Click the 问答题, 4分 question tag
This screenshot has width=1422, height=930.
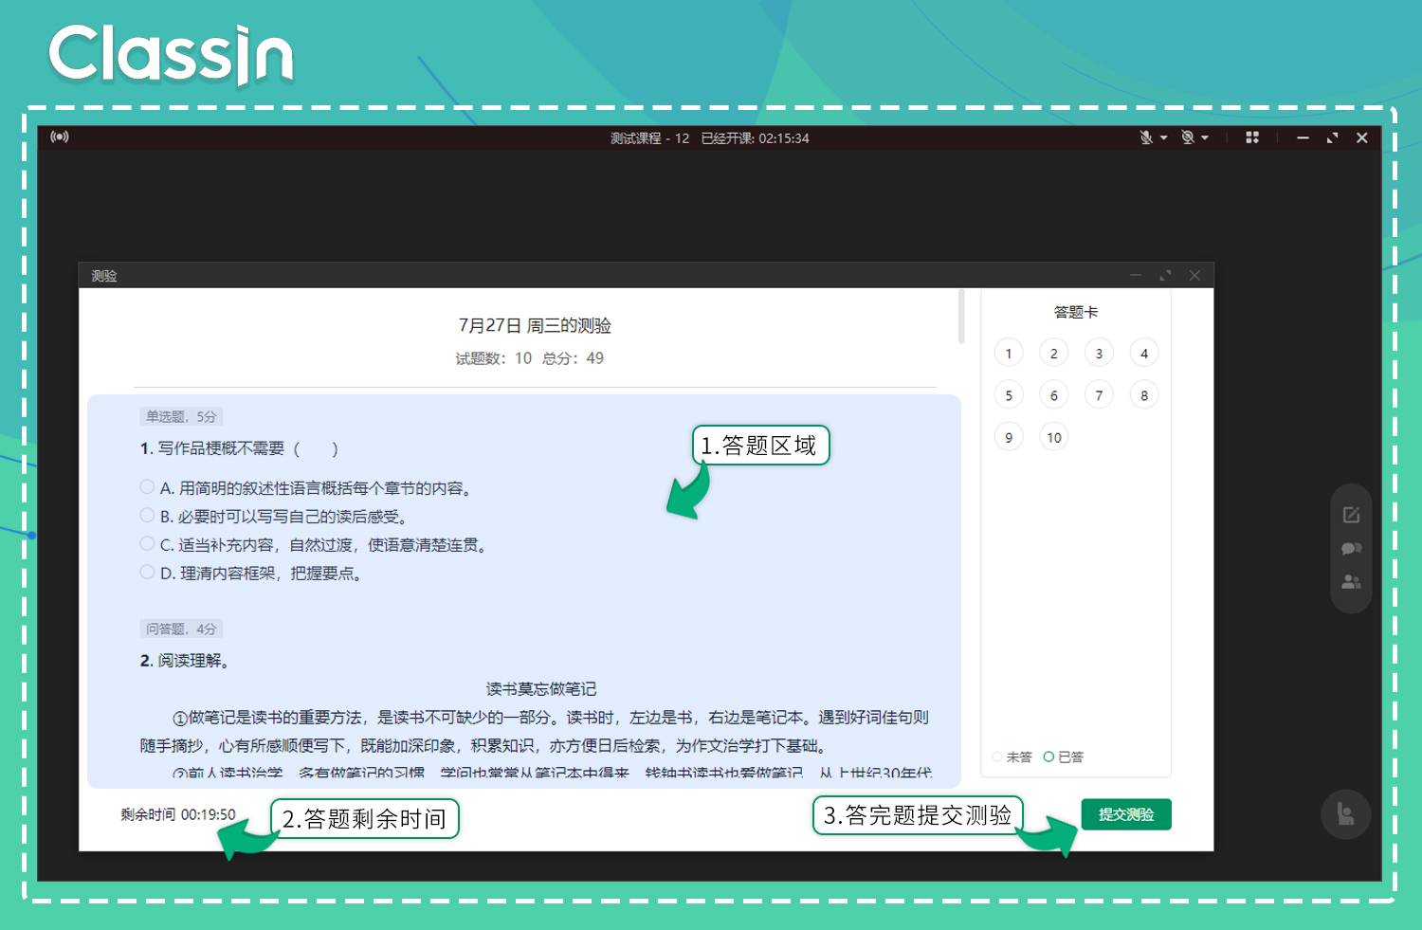pos(181,629)
